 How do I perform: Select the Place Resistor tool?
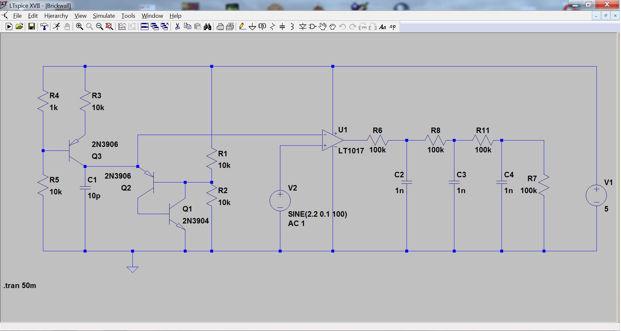[273, 27]
